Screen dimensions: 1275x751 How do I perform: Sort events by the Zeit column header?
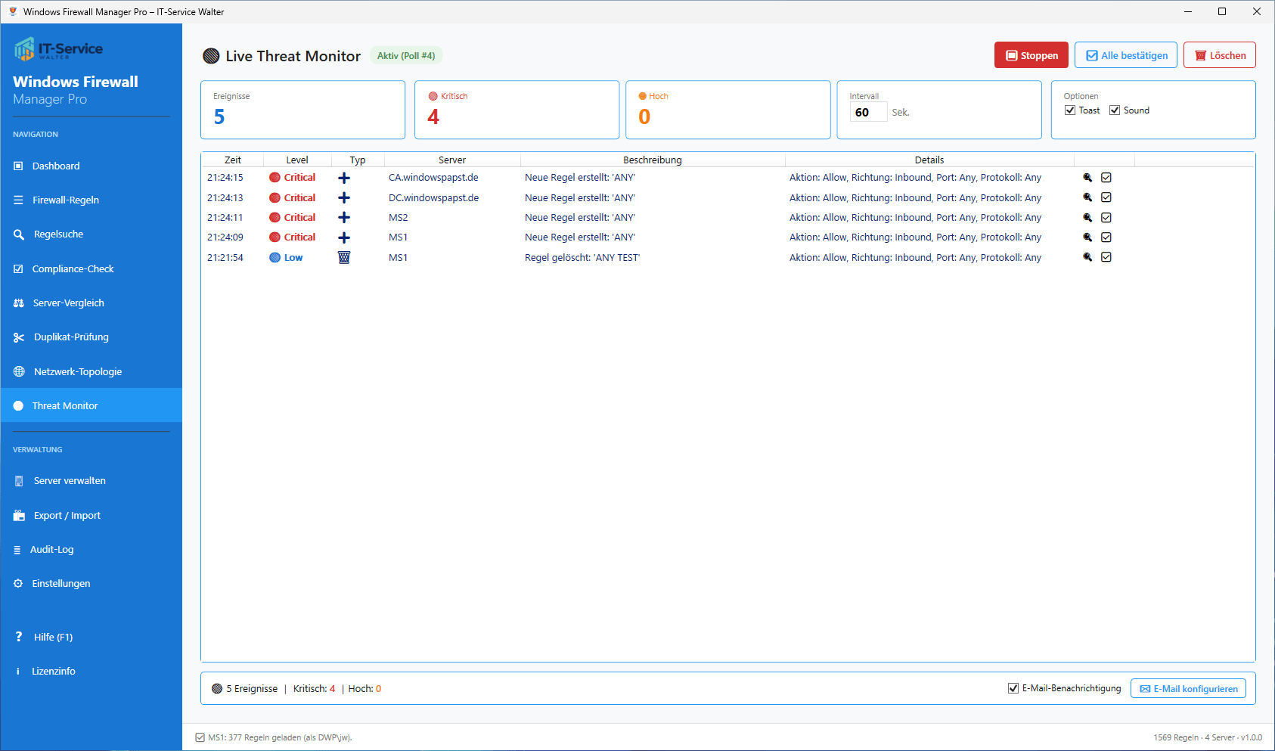[x=233, y=160]
